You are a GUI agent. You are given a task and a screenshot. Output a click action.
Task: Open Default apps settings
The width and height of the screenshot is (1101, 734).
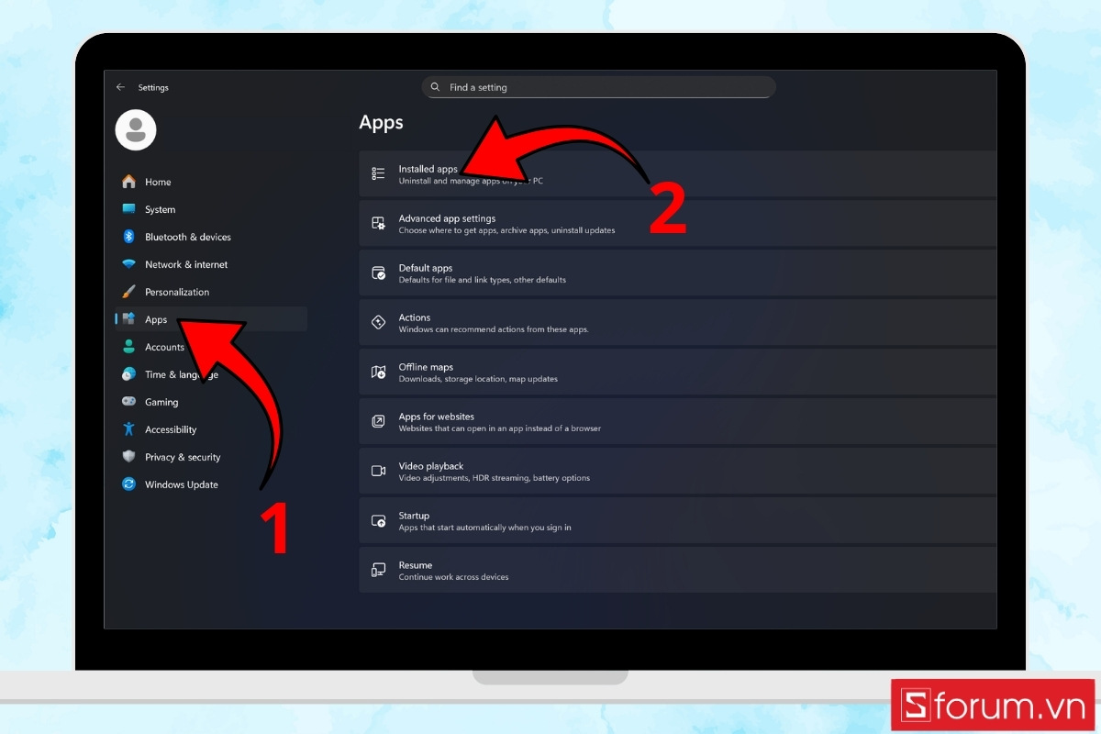tap(677, 272)
